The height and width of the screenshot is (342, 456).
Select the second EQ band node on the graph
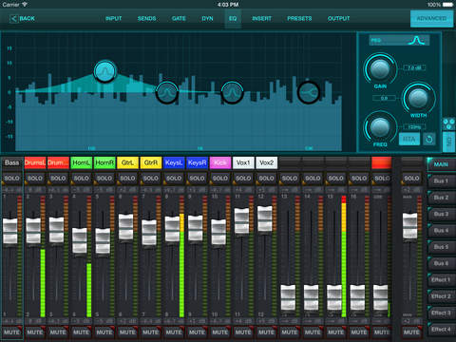pos(167,92)
